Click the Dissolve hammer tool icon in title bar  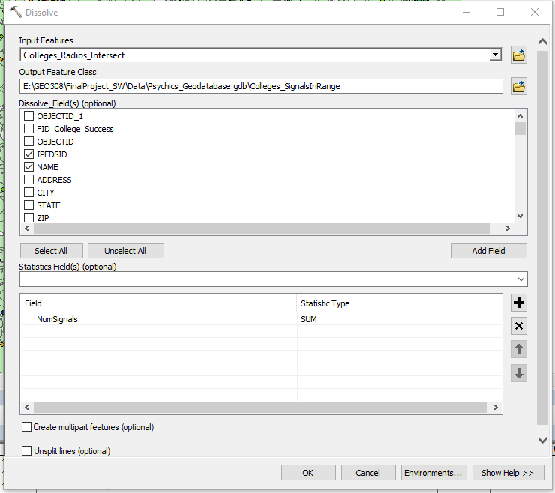click(16, 12)
